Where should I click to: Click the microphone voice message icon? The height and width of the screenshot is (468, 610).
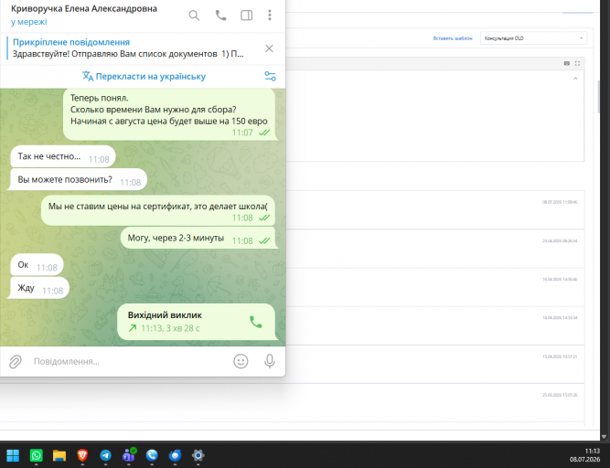[x=269, y=361]
